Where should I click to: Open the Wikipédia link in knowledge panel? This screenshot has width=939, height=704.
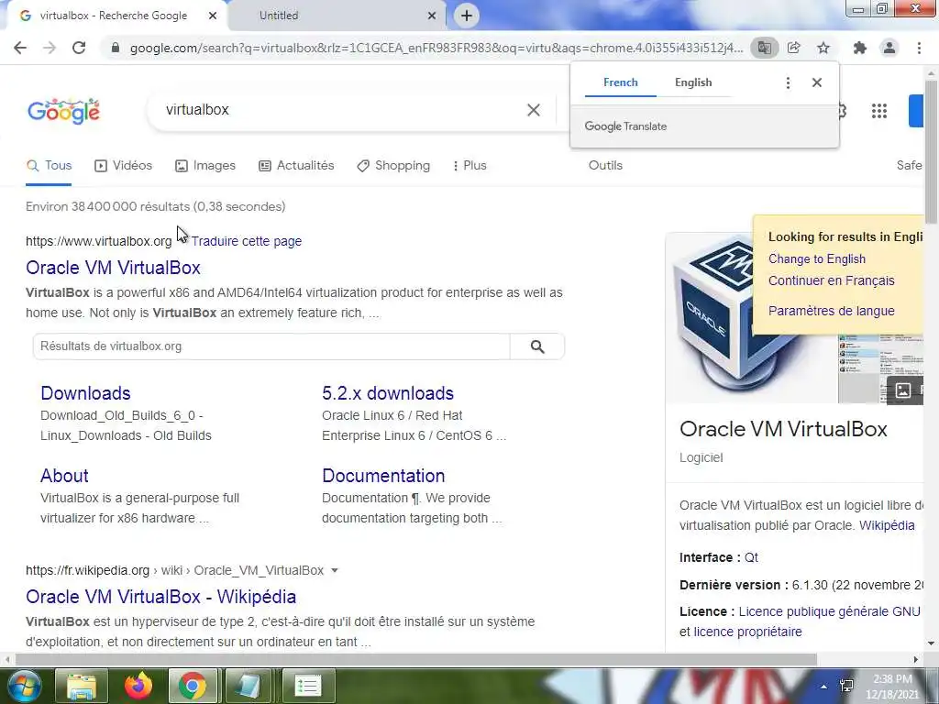coord(887,525)
